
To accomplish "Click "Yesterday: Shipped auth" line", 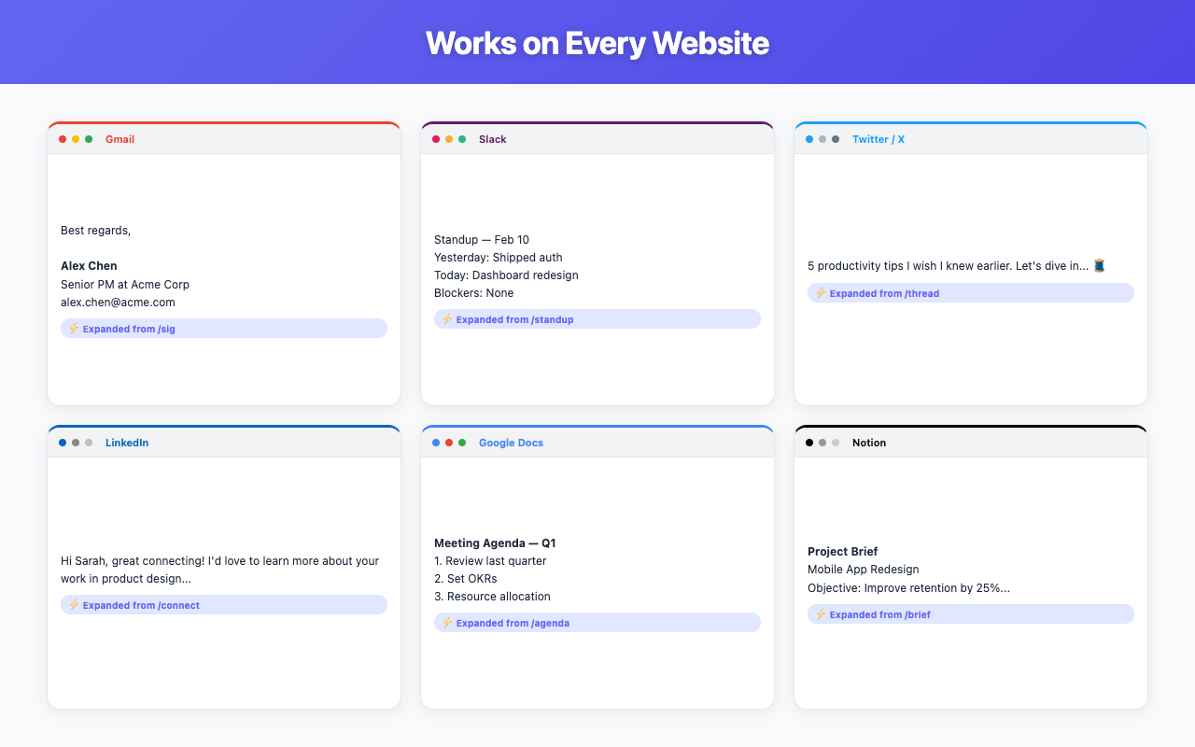I will click(x=499, y=258).
